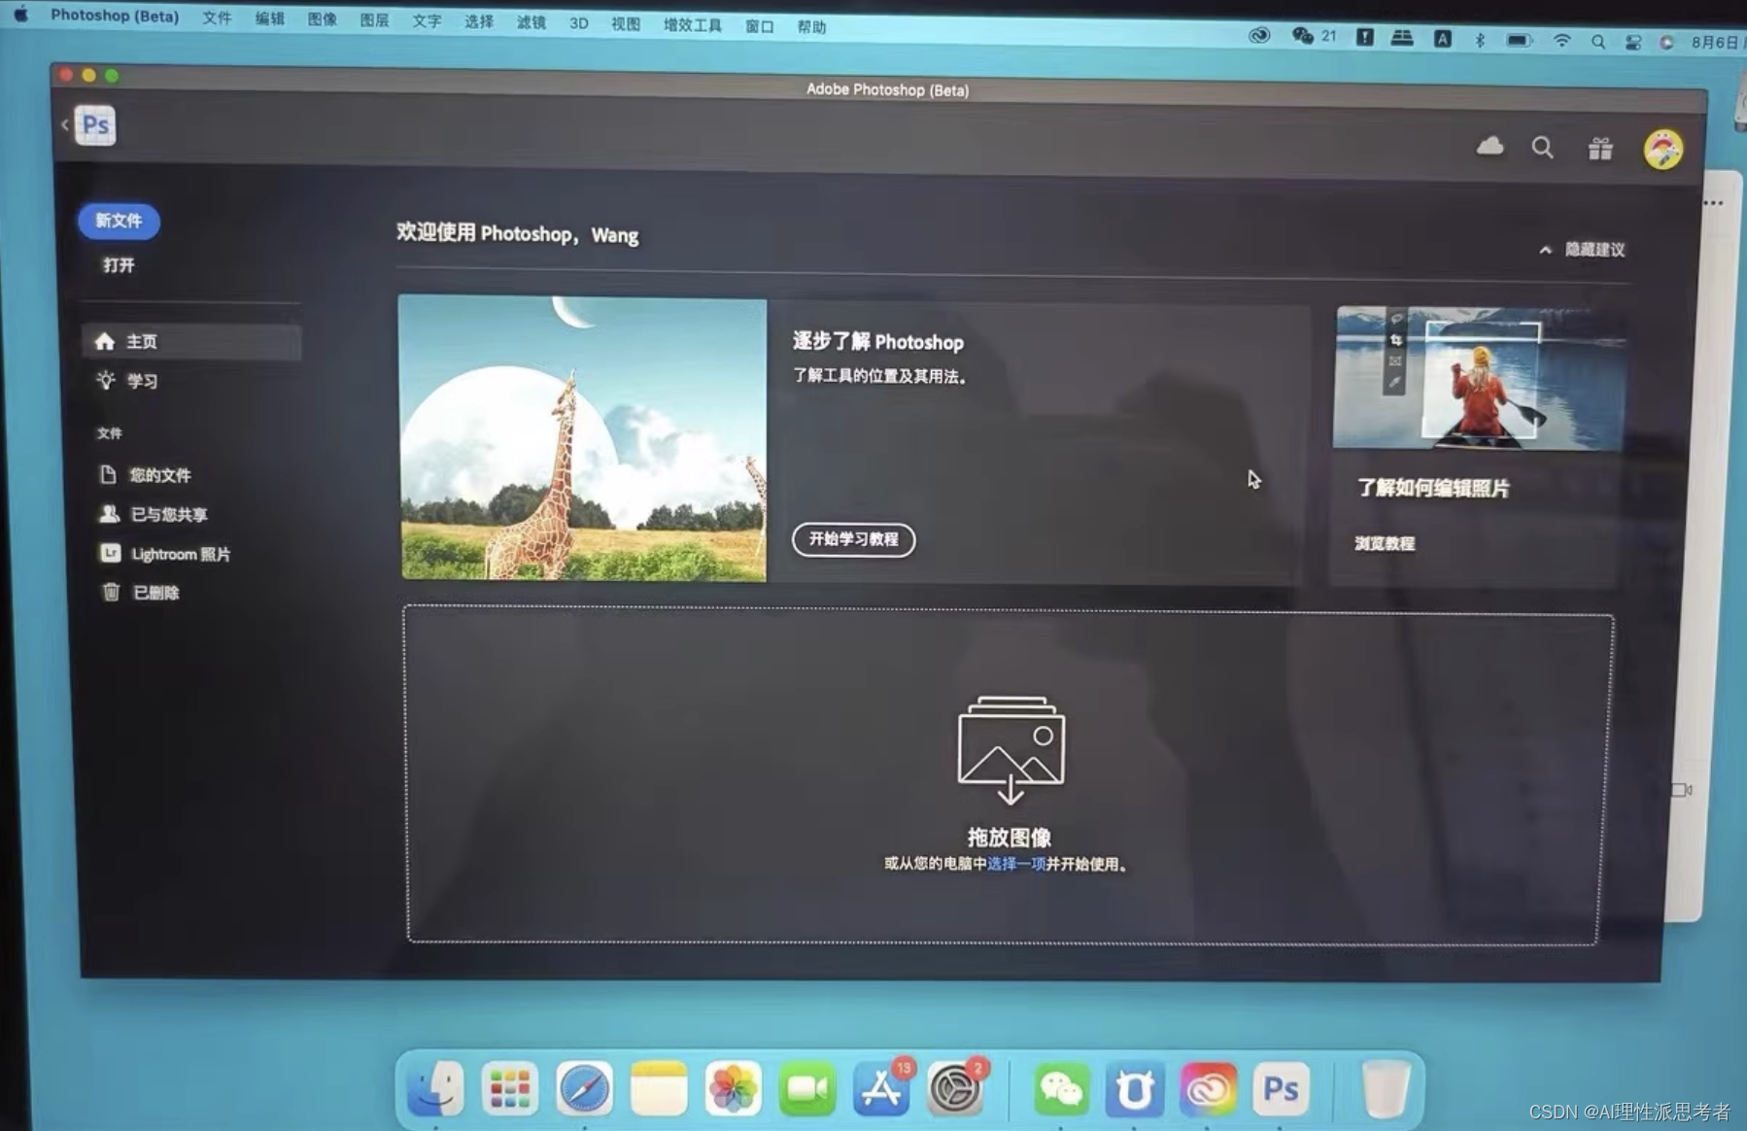Screen dimensions: 1747x1131
Task: Click the search magnifier in Photoshop header
Action: [1542, 148]
